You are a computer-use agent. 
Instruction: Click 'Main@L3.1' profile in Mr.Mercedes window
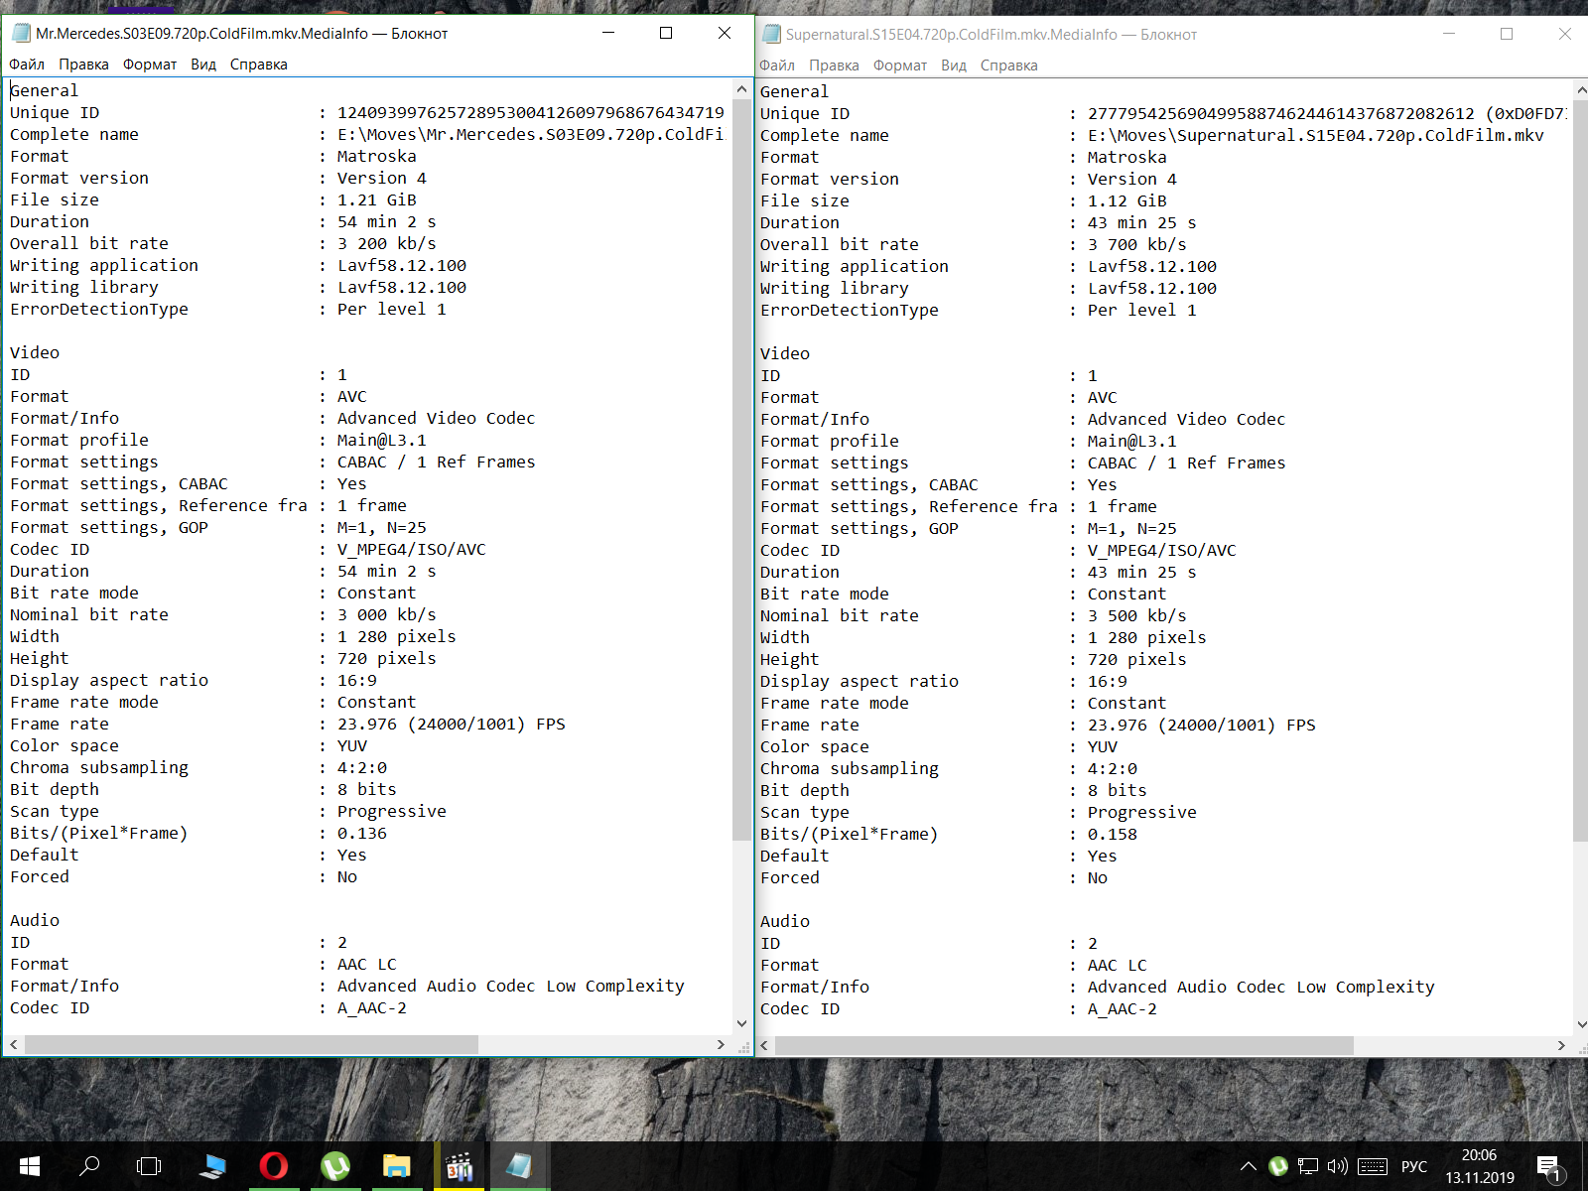(x=382, y=440)
